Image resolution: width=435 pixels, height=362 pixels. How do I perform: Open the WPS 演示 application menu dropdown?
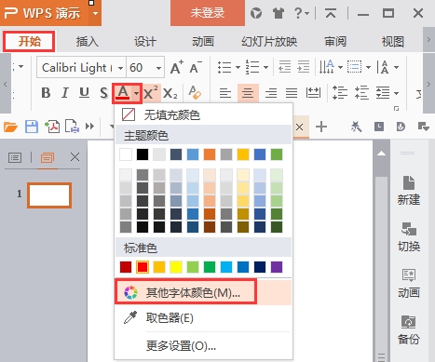point(95,13)
